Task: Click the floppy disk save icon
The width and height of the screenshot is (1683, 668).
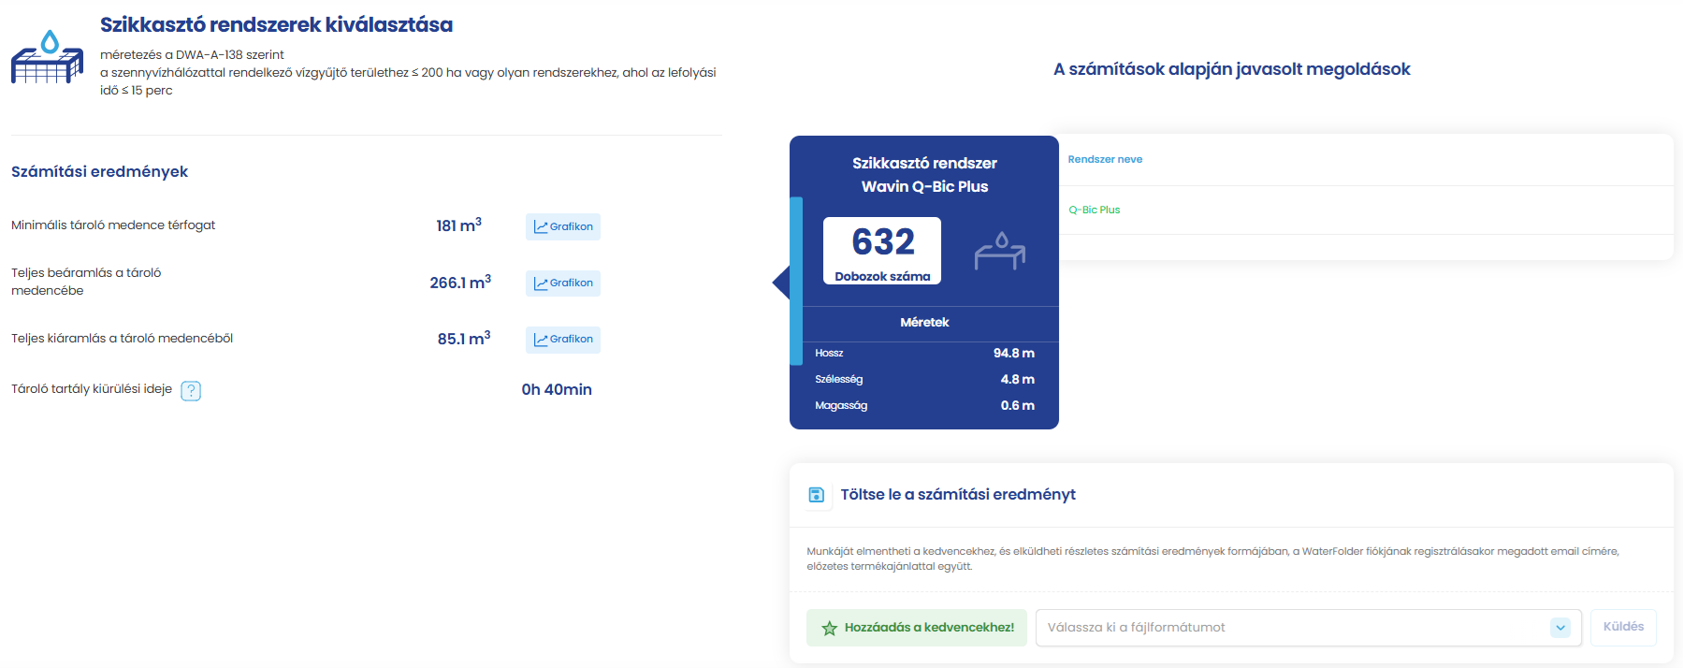Action: (x=816, y=495)
